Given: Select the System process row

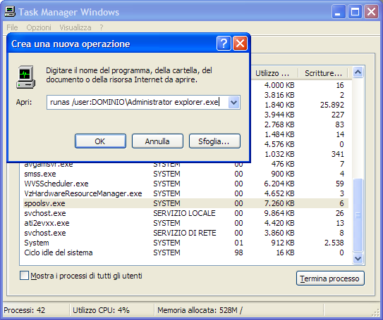Looking at the screenshot, I should pyautogui.click(x=186, y=243).
